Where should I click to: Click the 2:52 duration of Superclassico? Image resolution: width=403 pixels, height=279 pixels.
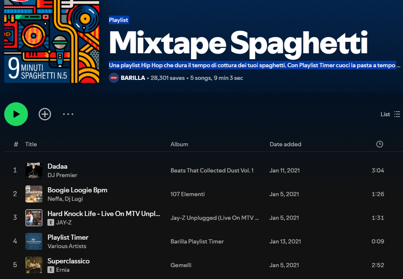pyautogui.click(x=378, y=265)
